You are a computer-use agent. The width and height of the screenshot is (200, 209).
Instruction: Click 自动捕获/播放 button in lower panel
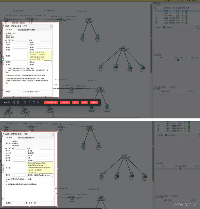[x=181, y=166]
